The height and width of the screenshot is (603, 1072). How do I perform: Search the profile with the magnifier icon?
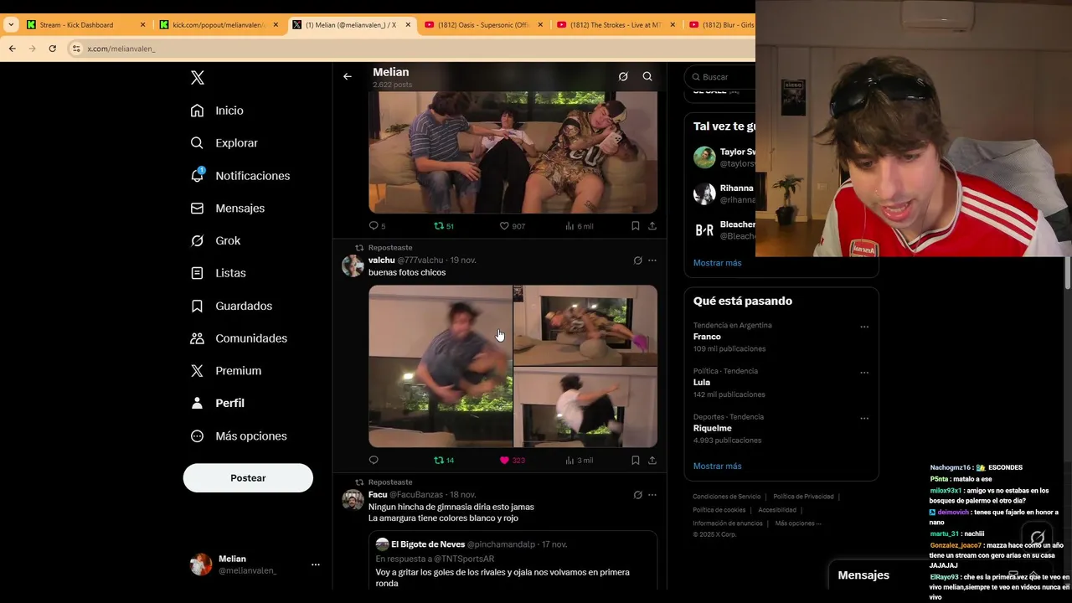pyautogui.click(x=647, y=76)
